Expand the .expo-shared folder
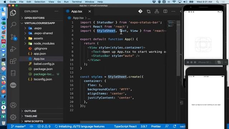 (x=42, y=33)
